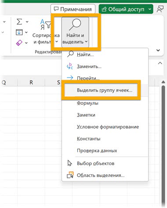
Task: Click the Общий доступ button
Action: point(123,9)
